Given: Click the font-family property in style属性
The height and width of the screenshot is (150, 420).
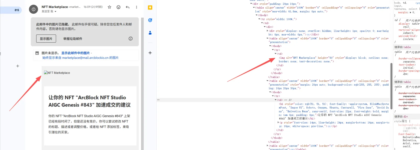Looking at the screenshot, I should 407,134.
